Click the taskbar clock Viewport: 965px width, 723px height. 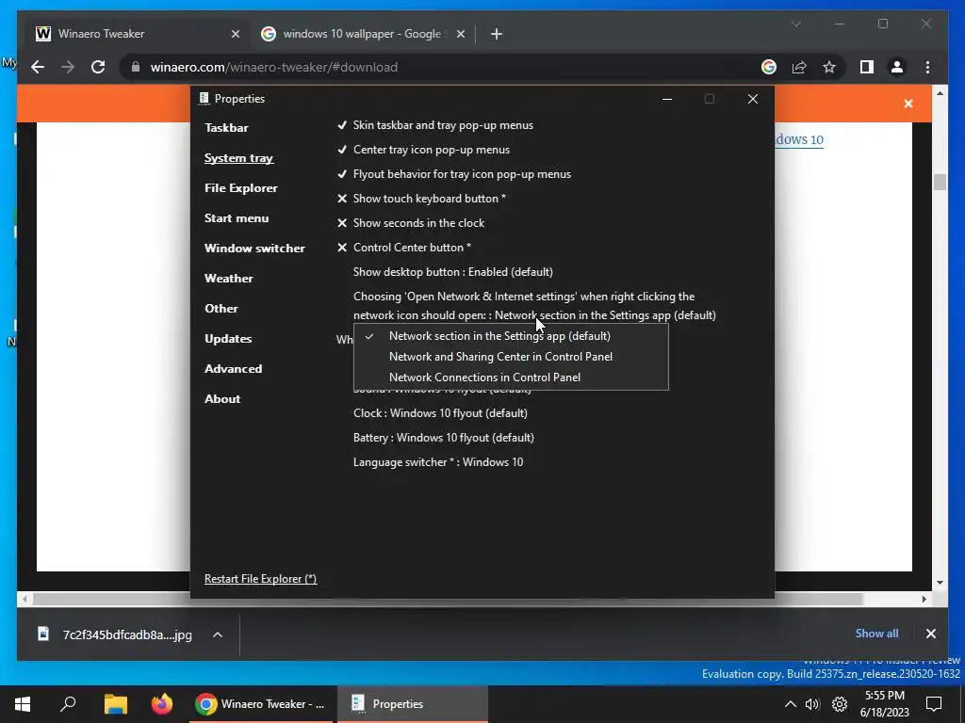[884, 704]
